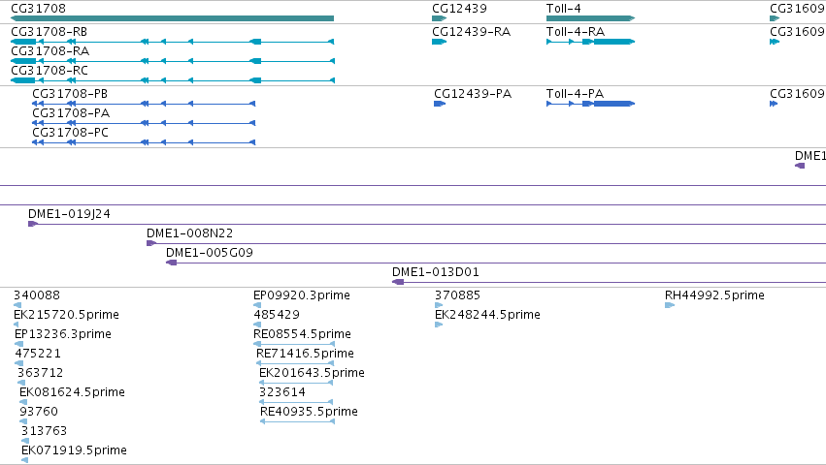Select the CG12439-RA transcript glyph

pos(440,42)
